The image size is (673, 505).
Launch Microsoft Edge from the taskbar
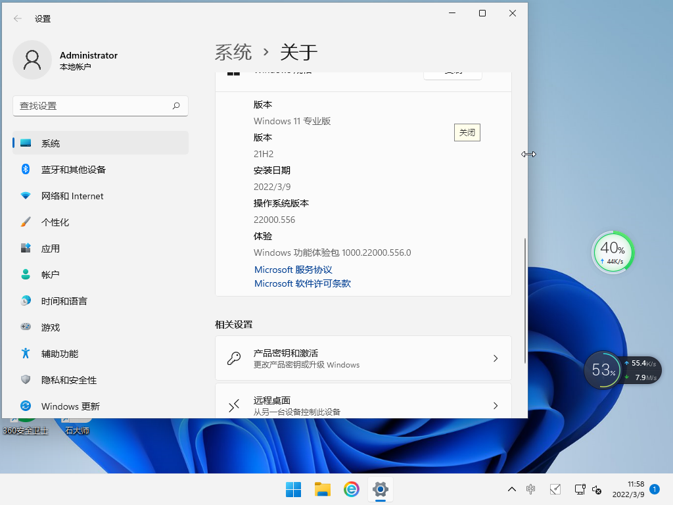point(352,489)
